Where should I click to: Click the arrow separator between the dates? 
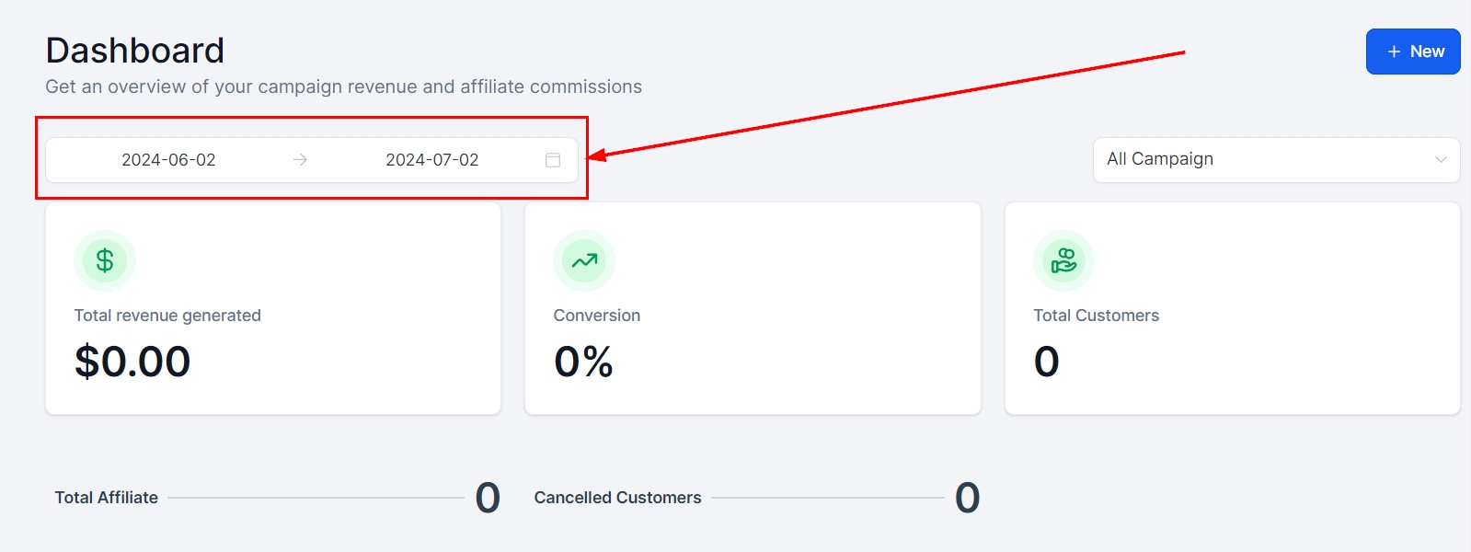[x=300, y=160]
